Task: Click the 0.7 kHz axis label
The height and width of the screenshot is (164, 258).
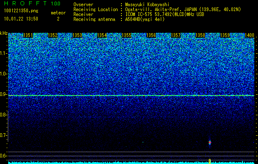Action: click(4, 135)
